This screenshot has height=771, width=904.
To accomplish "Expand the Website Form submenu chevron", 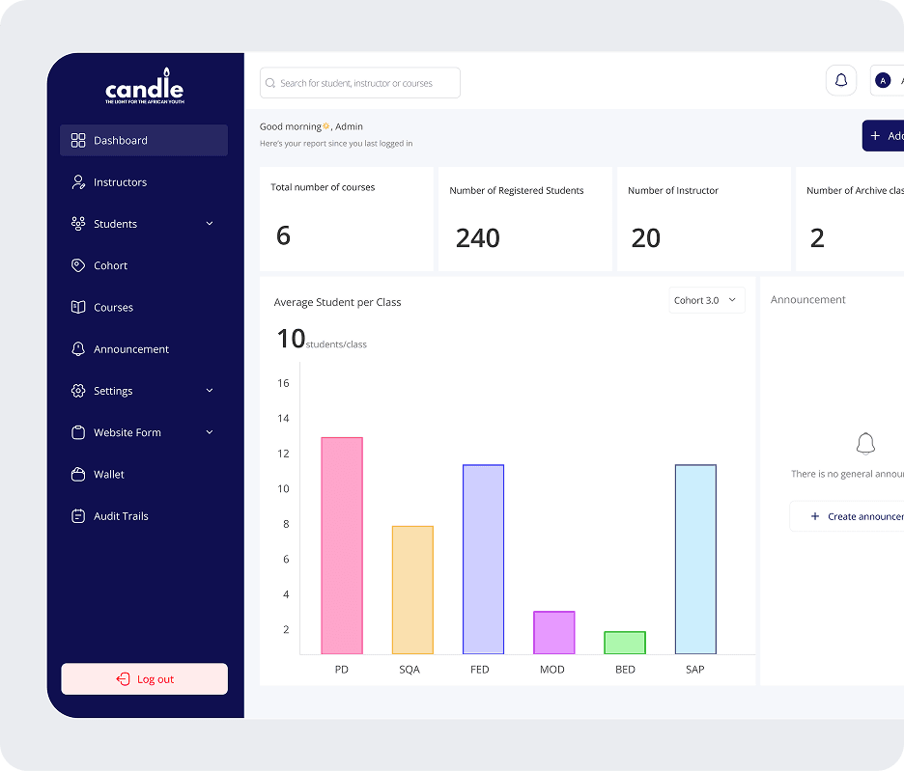I will [x=210, y=432].
